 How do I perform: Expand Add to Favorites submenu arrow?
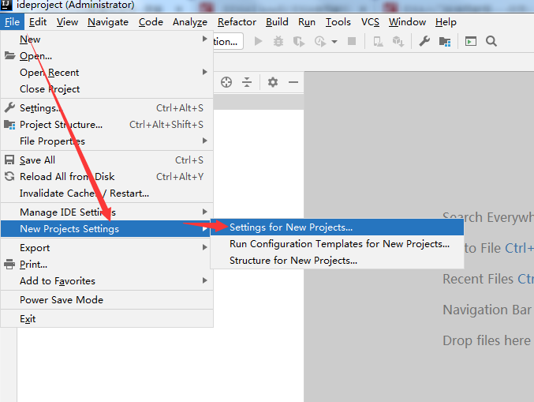[204, 280]
